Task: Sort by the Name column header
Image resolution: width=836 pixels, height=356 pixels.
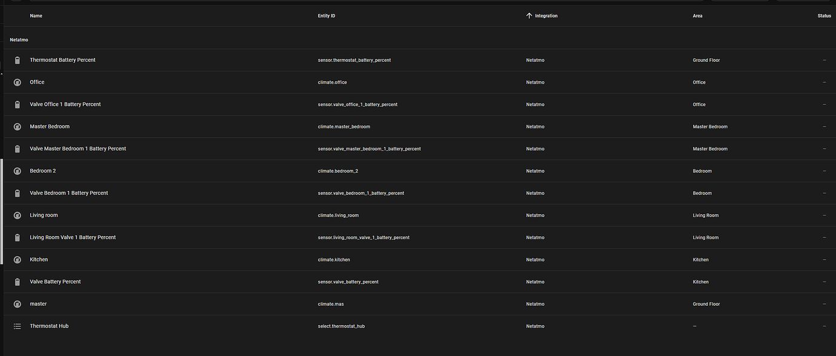Action: point(36,16)
